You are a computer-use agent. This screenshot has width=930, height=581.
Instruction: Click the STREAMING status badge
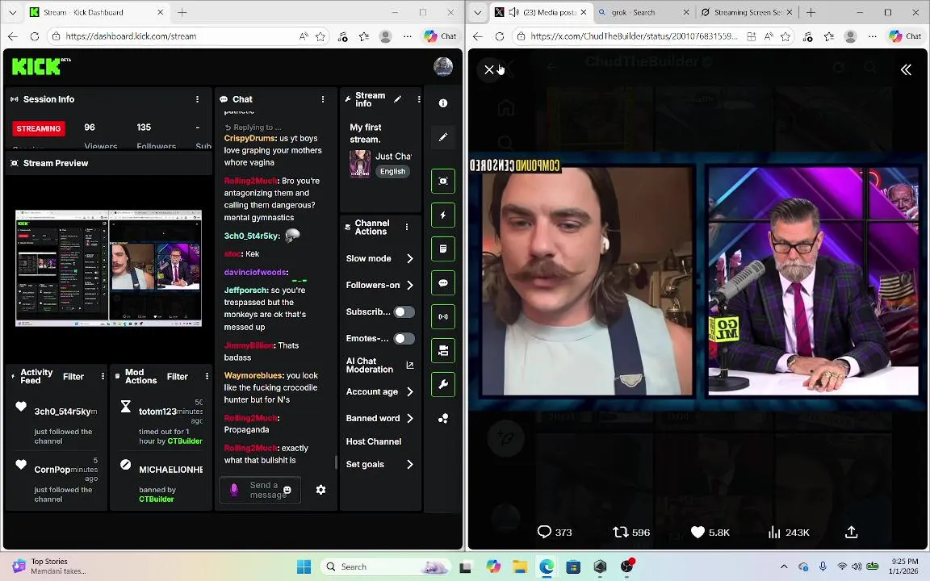click(39, 128)
